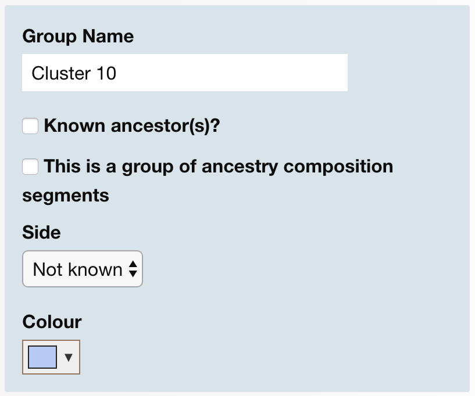Click the stepper arrows on Side selector
The height and width of the screenshot is (396, 475).
coord(133,269)
